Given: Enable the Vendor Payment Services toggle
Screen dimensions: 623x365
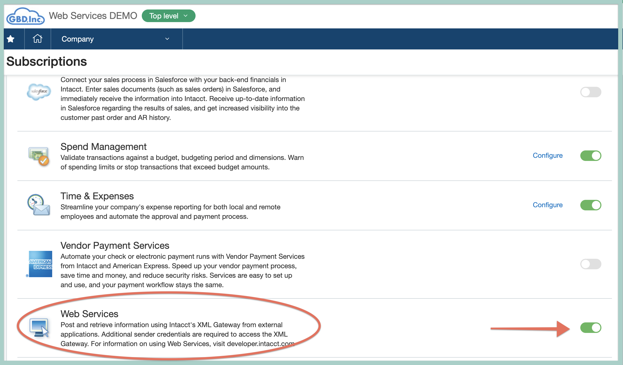Looking at the screenshot, I should coord(591,264).
